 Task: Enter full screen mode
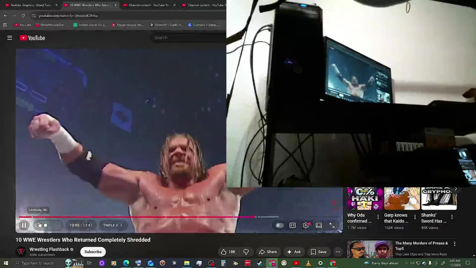tap(332, 225)
